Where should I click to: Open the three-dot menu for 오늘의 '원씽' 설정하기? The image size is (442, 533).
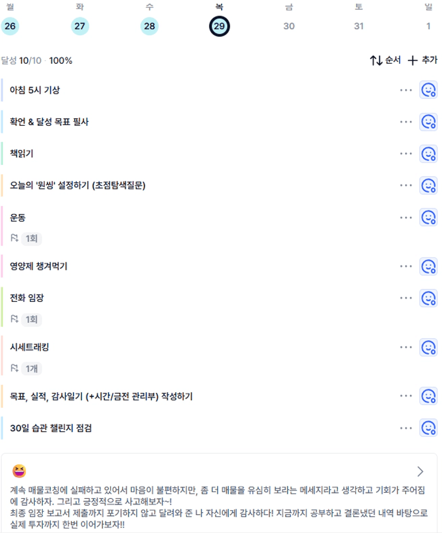coord(406,186)
